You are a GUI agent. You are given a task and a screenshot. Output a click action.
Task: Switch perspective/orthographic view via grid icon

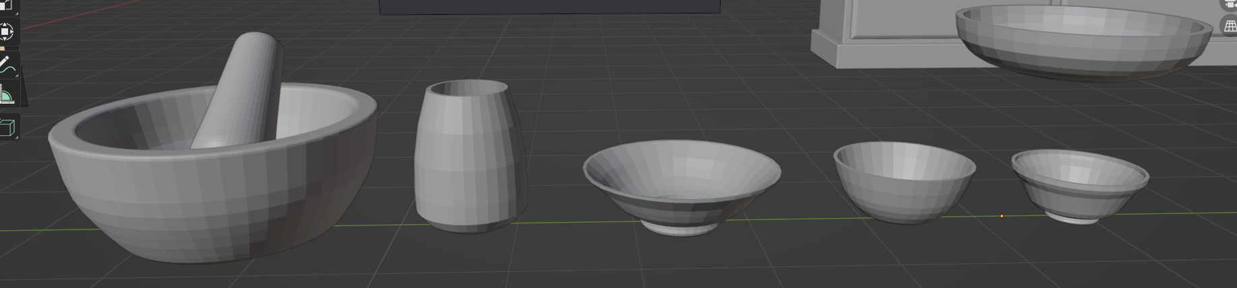[x=1230, y=26]
